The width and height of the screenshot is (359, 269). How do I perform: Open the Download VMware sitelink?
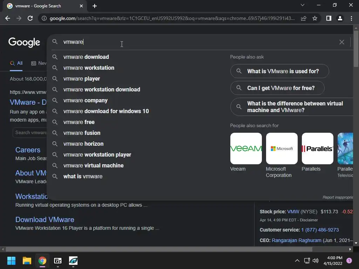coord(45,220)
